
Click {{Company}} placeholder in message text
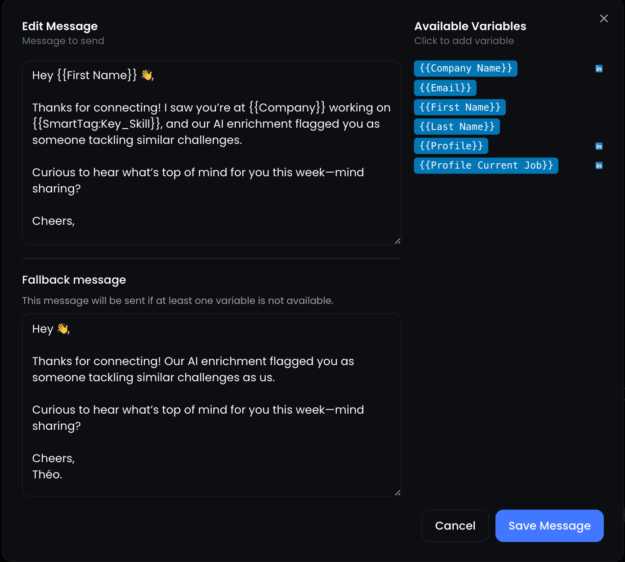tap(287, 107)
